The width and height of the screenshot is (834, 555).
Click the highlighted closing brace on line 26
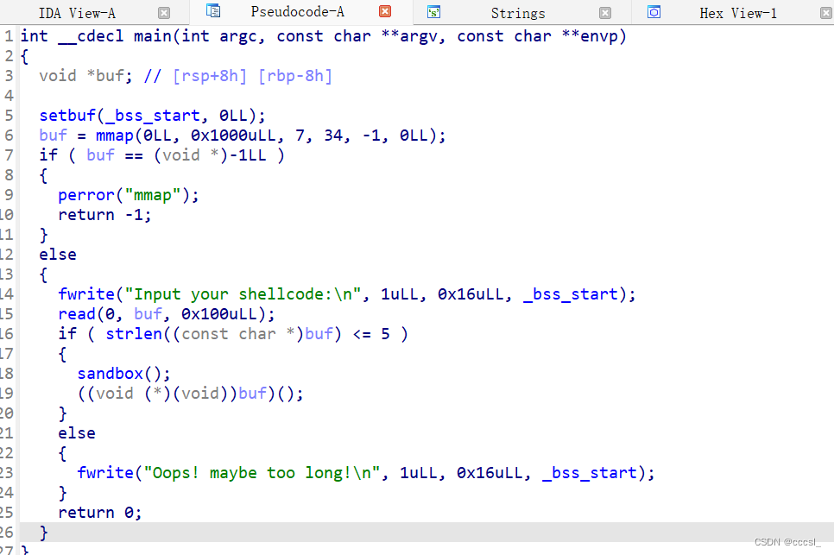coord(41,532)
